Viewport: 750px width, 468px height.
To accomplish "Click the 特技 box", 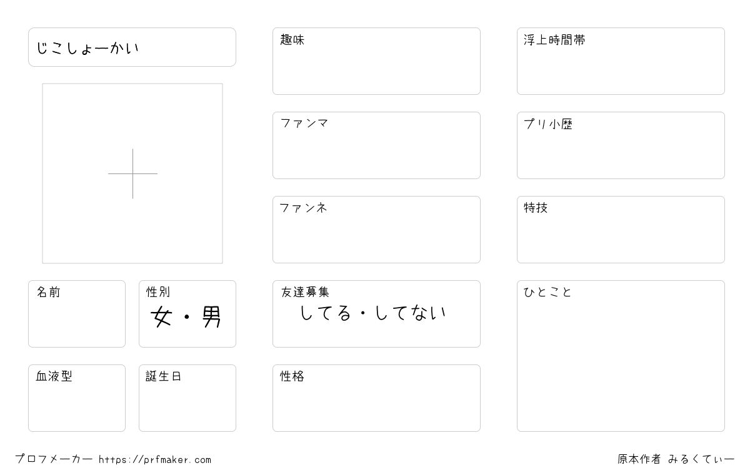I will click(x=621, y=230).
